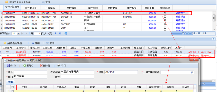Select cell MS2012111701-01
Image resolution: width=217 pixels, height=94 pixels.
click(31, 13)
